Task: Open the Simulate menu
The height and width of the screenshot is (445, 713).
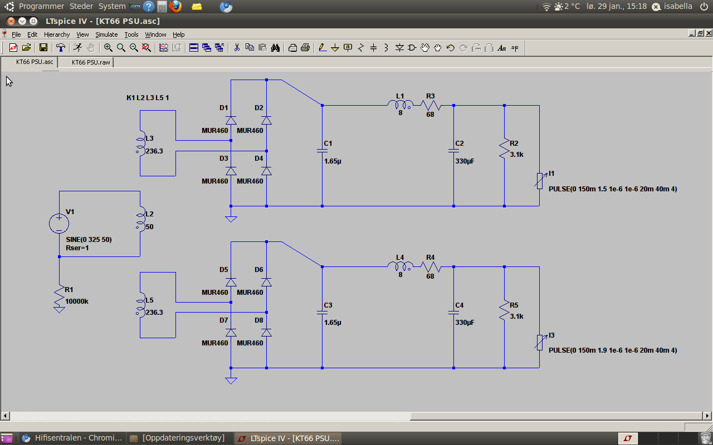Action: (x=106, y=34)
